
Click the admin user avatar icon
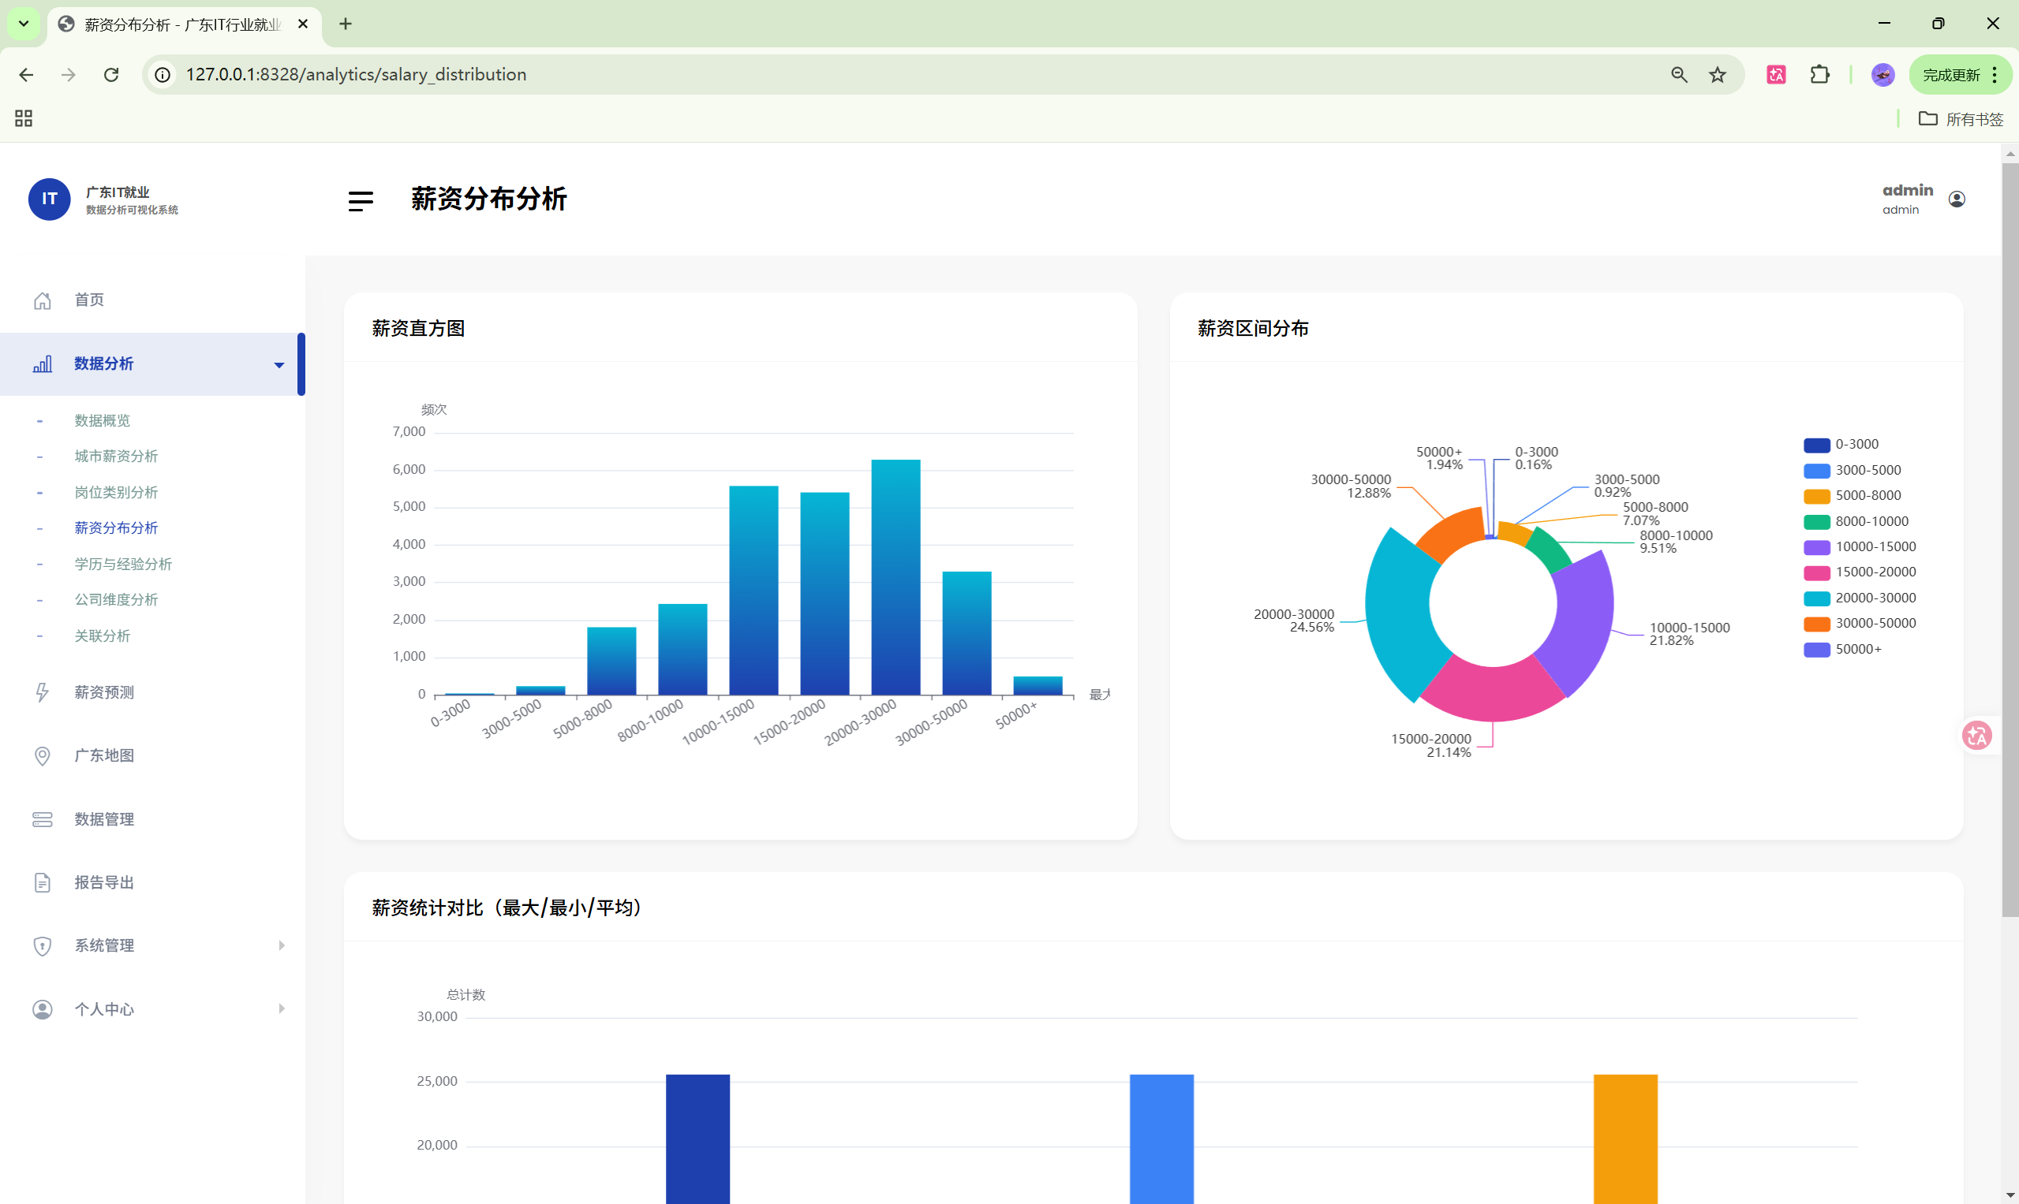[x=1957, y=199]
